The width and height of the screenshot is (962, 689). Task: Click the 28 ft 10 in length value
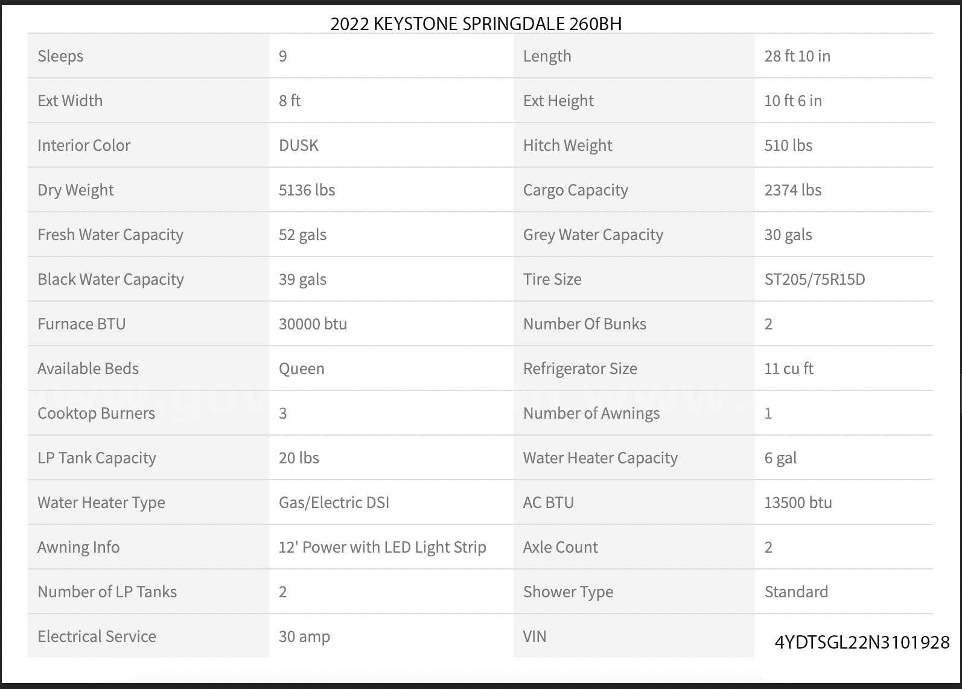(797, 56)
